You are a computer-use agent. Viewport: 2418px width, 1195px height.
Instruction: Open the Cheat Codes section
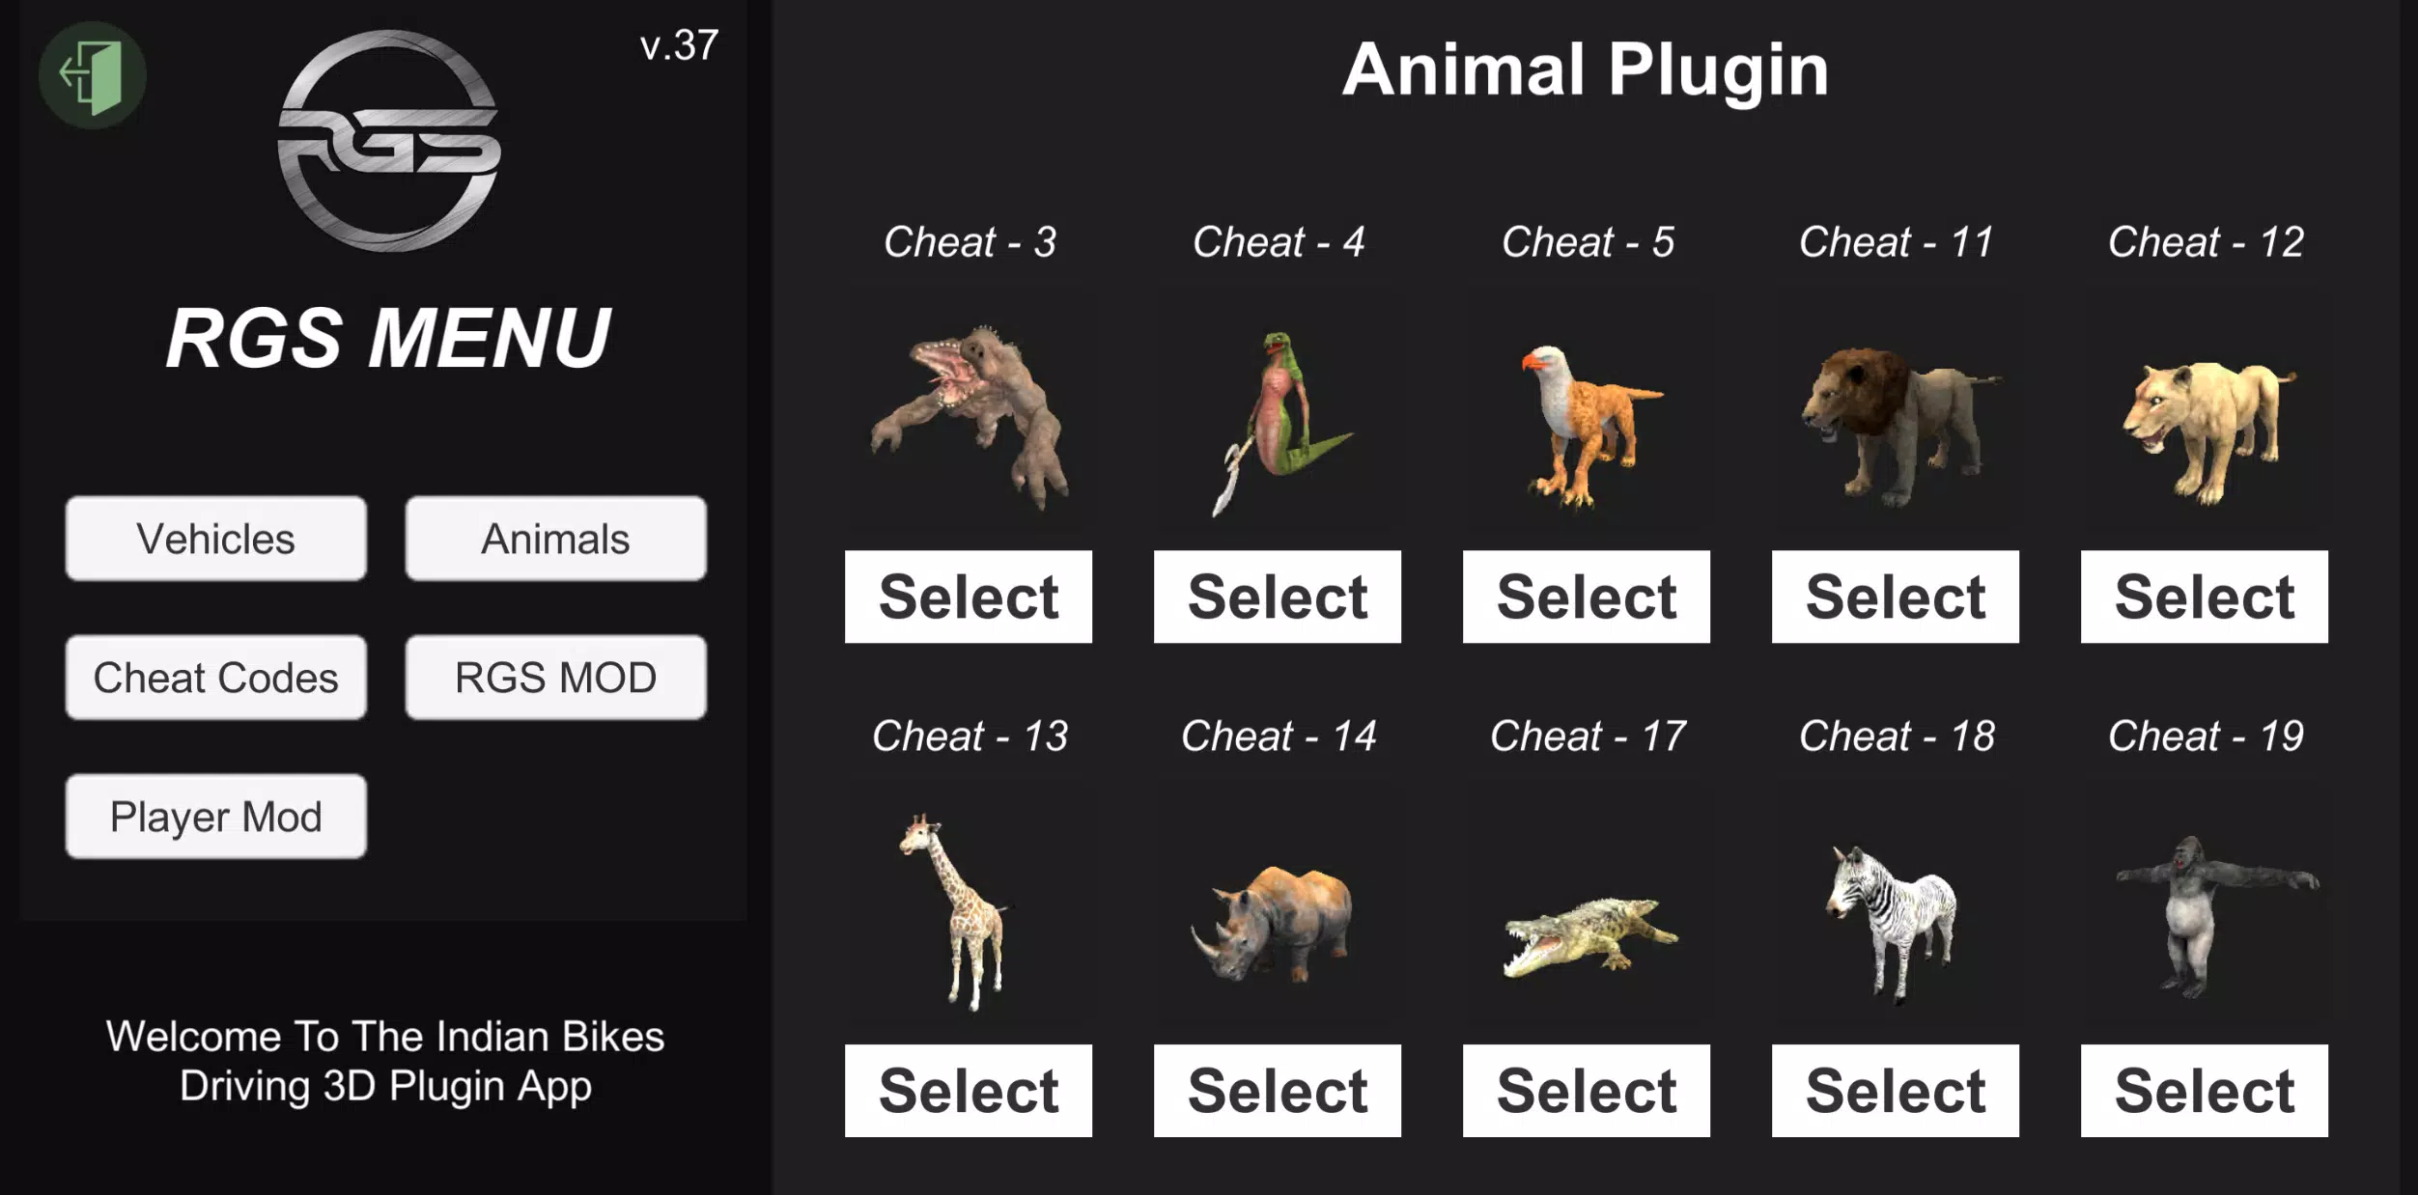tap(216, 677)
